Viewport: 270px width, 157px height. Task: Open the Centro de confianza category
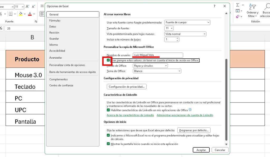[x=61, y=85]
